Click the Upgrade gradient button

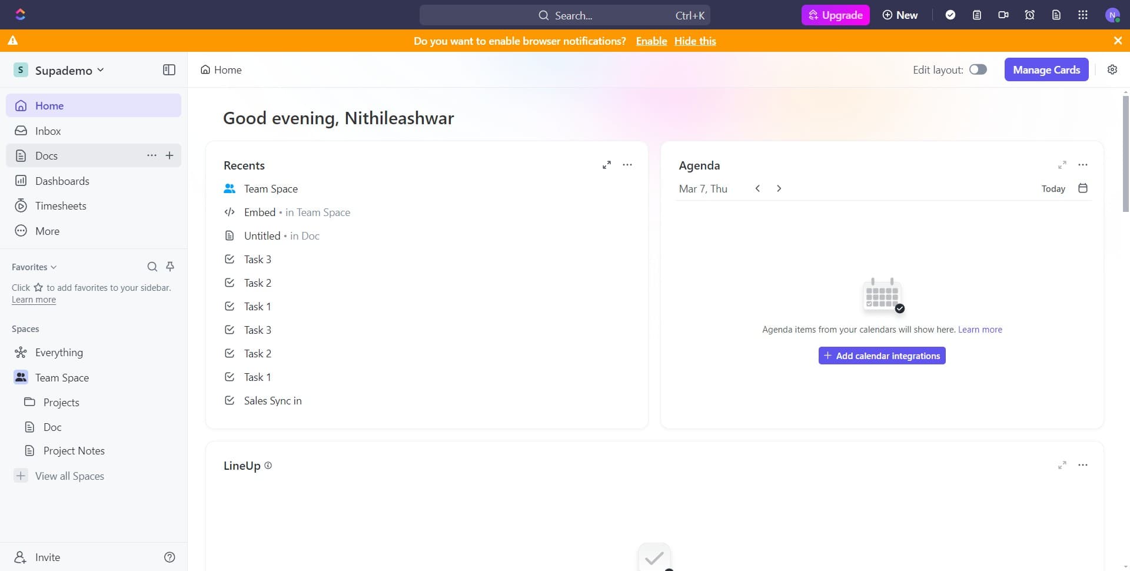click(835, 15)
